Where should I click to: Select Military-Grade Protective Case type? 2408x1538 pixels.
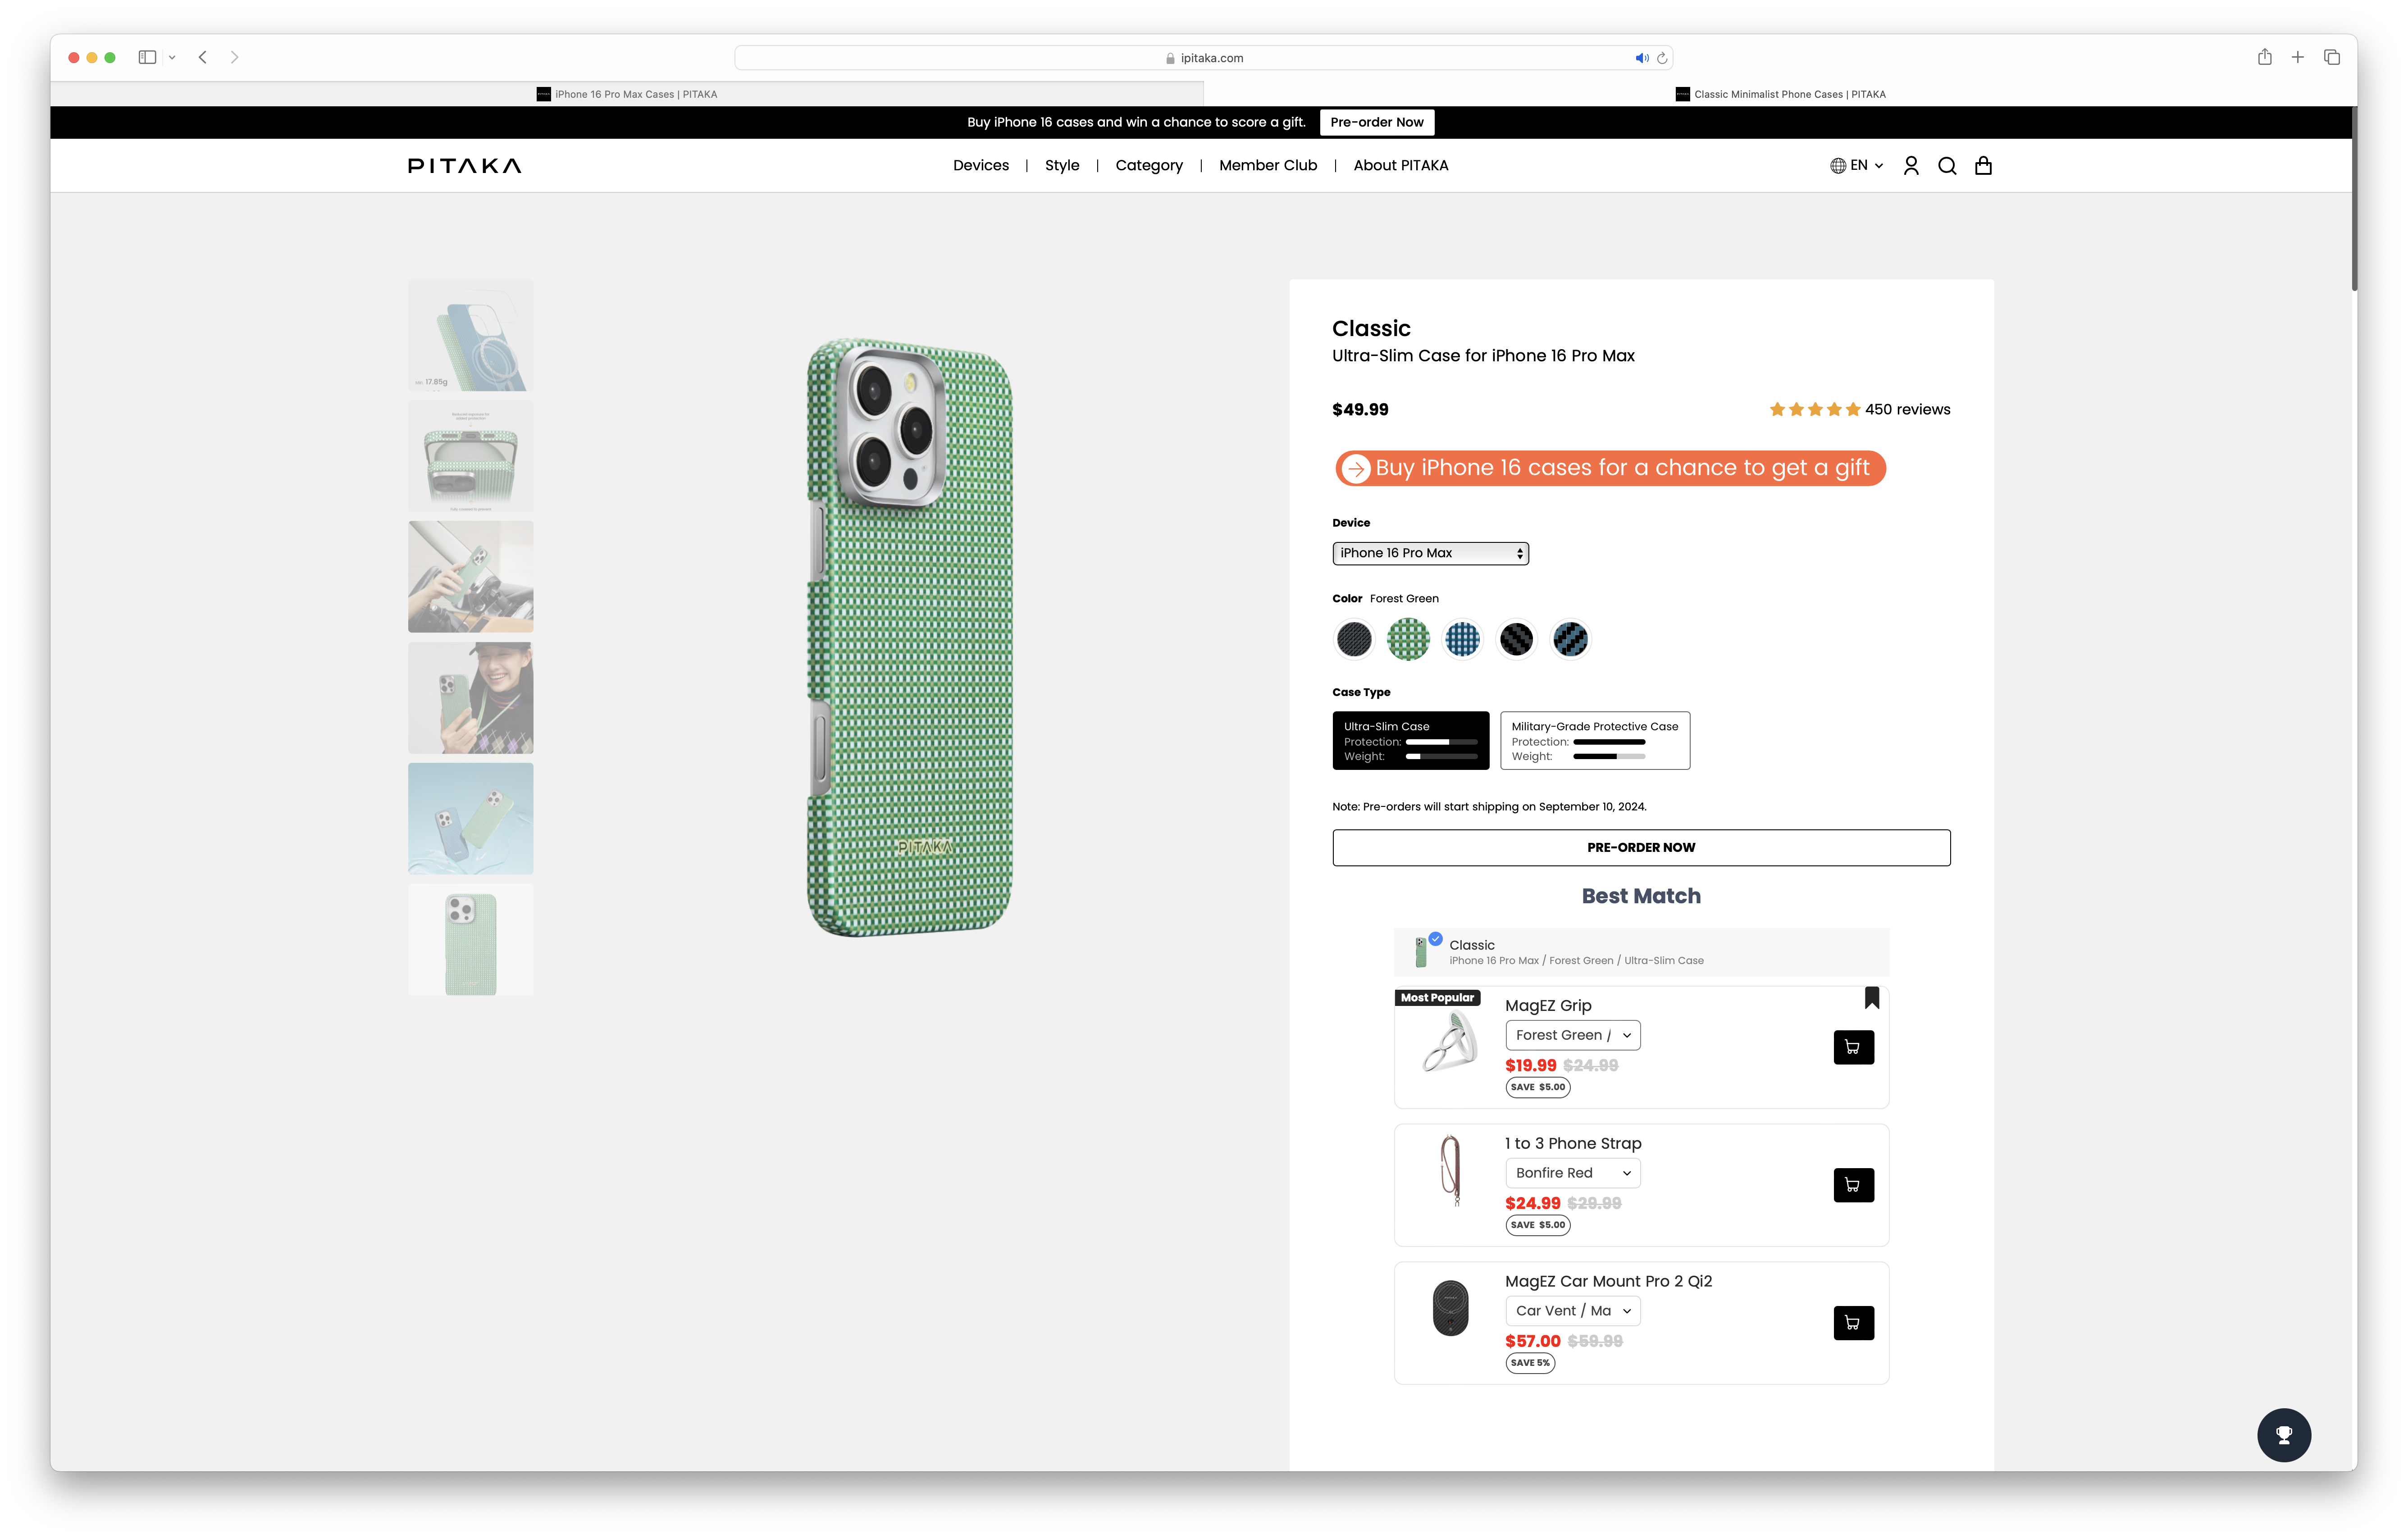tap(1595, 740)
